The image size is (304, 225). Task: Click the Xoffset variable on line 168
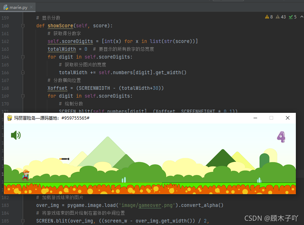coord(58,88)
